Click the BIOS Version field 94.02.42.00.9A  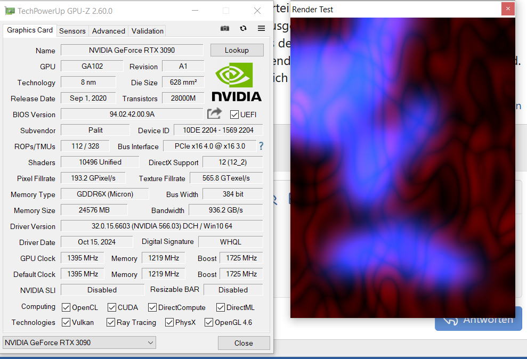pyautogui.click(x=132, y=114)
